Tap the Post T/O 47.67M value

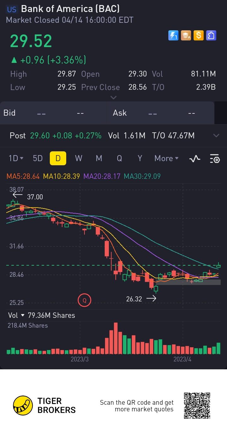point(181,136)
